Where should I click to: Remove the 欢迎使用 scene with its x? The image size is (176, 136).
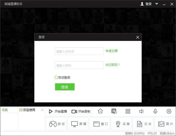(x=42, y=110)
